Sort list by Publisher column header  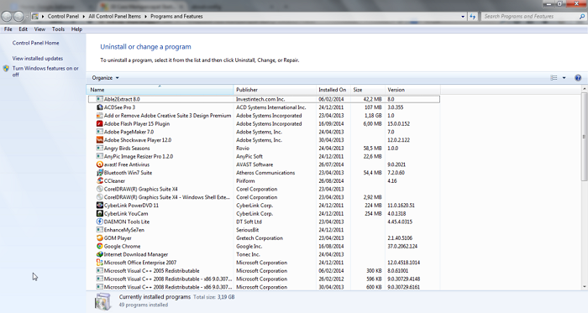275,90
